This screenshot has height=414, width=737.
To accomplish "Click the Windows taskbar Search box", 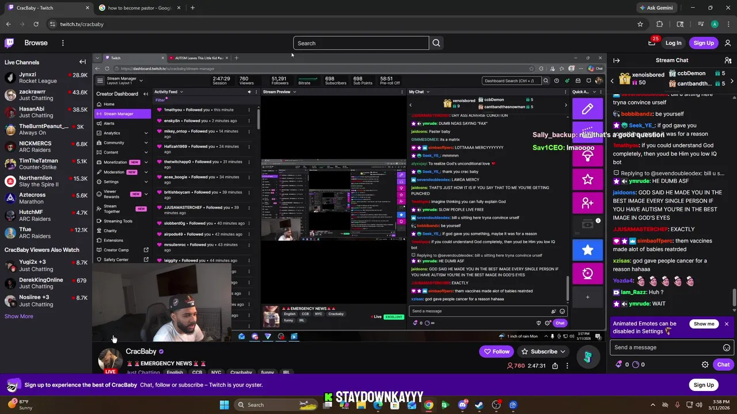I will (276, 405).
